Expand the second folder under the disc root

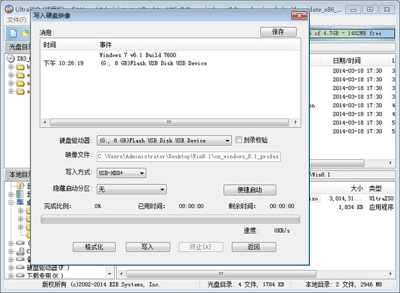pyautogui.click(x=11, y=75)
